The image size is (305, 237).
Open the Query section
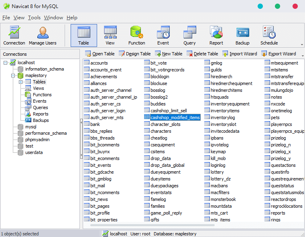pos(189,36)
